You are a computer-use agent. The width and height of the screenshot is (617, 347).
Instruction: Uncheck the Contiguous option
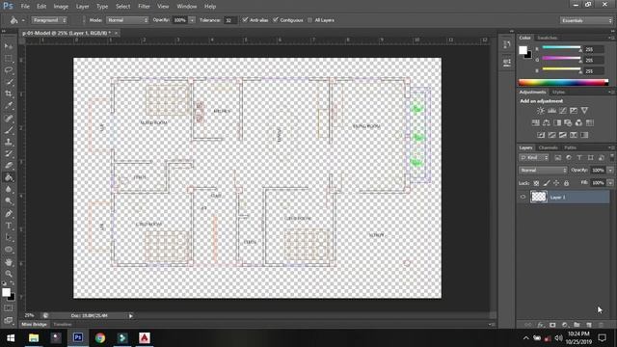click(276, 19)
